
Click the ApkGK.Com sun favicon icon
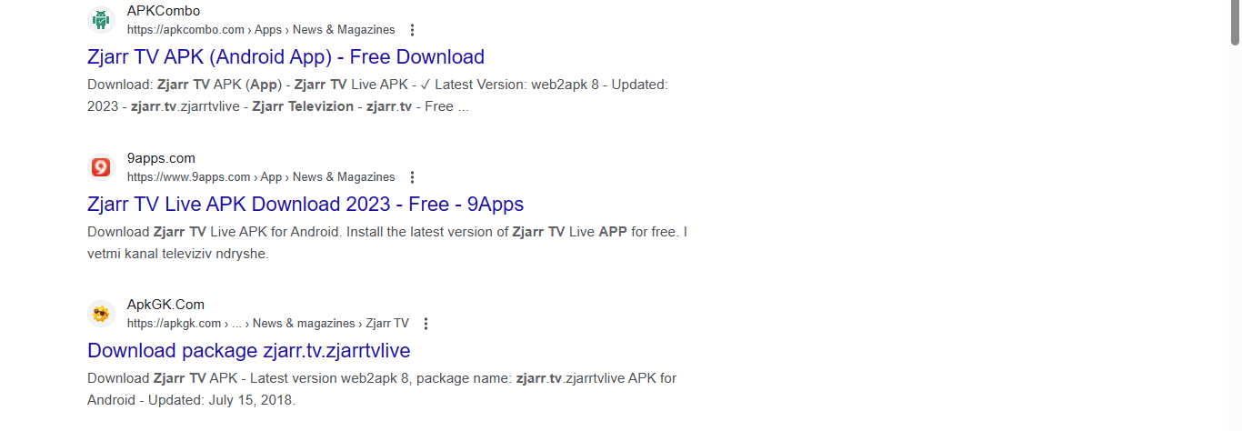(102, 314)
